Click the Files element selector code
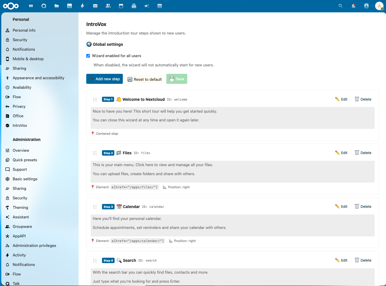Image resolution: width=386 pixels, height=286 pixels. [135, 187]
